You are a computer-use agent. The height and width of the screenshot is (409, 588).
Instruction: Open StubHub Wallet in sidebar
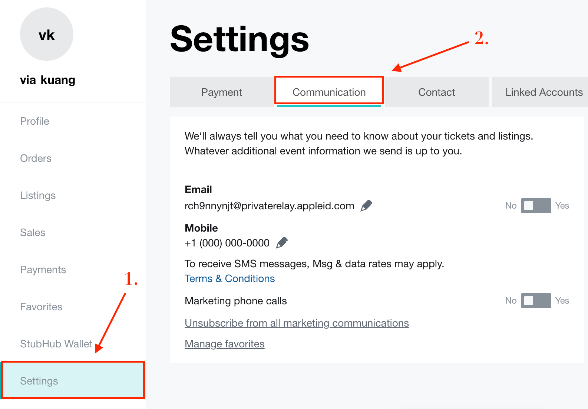[x=56, y=344]
